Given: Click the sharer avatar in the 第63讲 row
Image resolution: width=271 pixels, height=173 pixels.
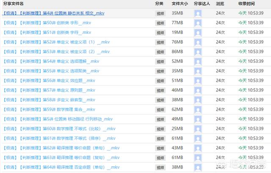Looking at the screenshot, I should 198,158.
